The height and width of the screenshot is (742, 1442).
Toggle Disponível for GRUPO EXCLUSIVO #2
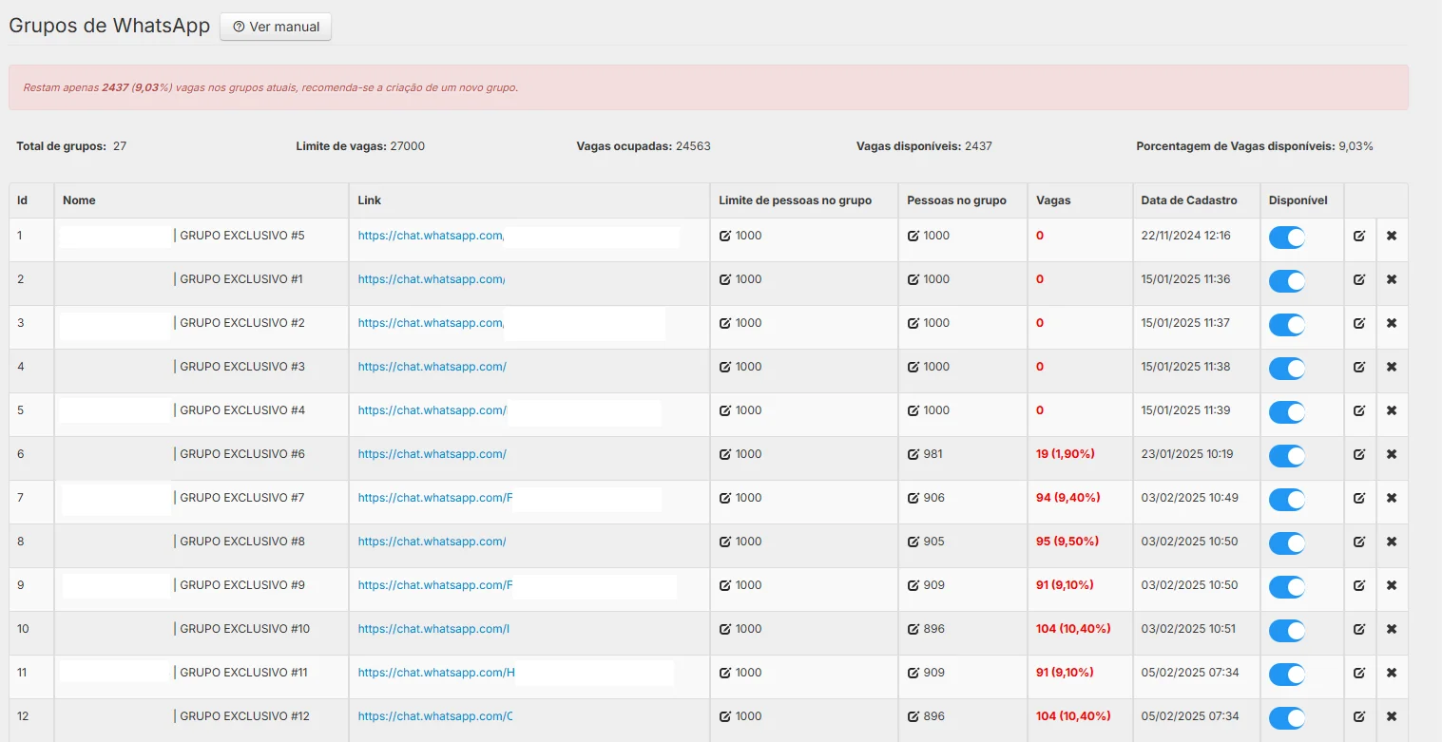[x=1287, y=325]
